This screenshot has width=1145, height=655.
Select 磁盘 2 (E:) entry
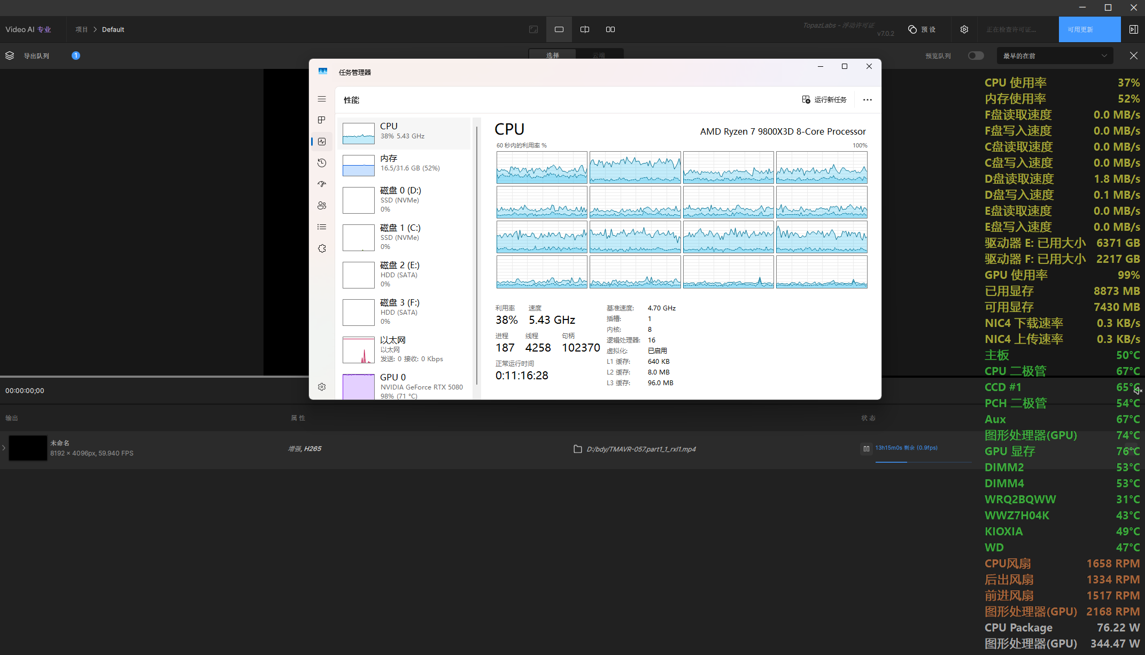405,275
